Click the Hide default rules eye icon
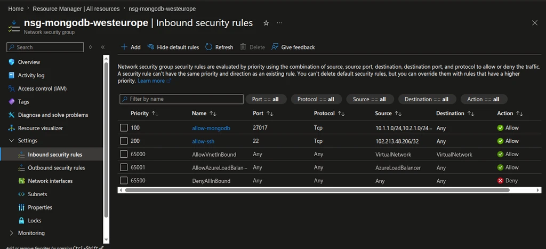The width and height of the screenshot is (546, 249). click(x=151, y=47)
